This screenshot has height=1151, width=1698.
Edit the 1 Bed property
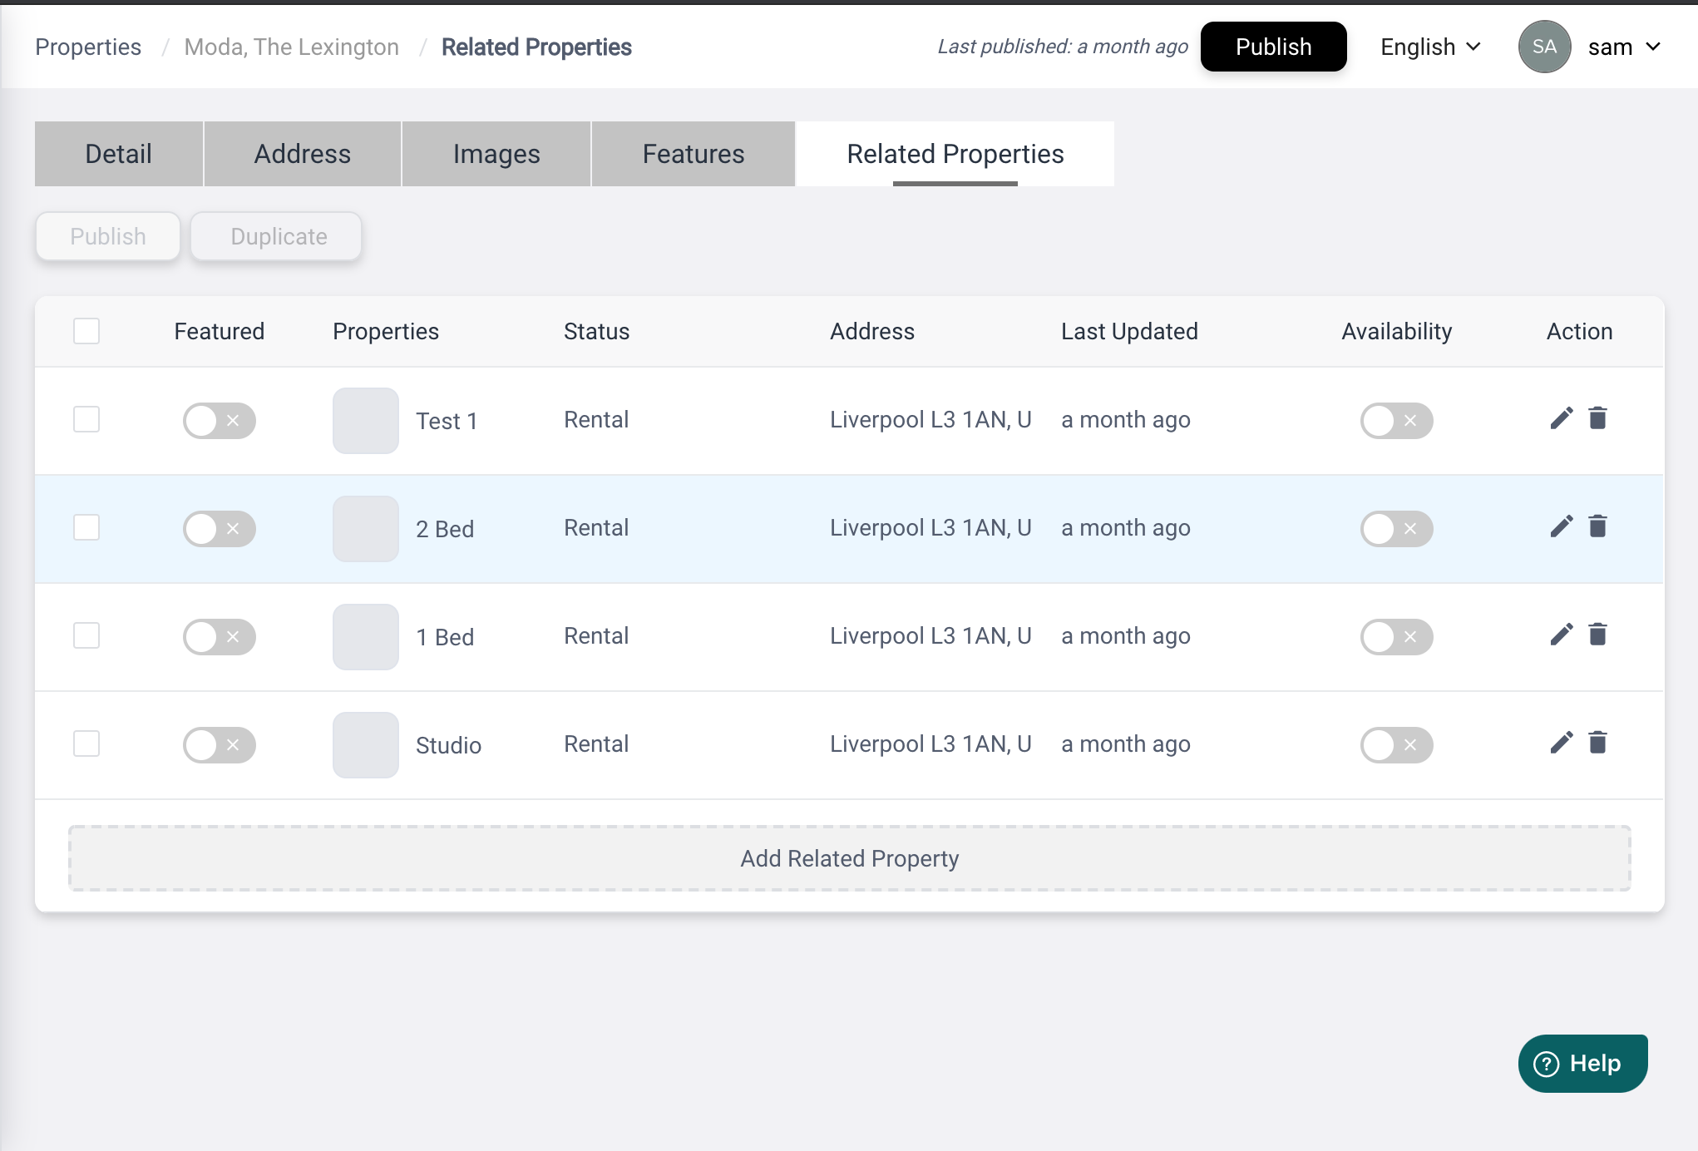pyautogui.click(x=1561, y=635)
